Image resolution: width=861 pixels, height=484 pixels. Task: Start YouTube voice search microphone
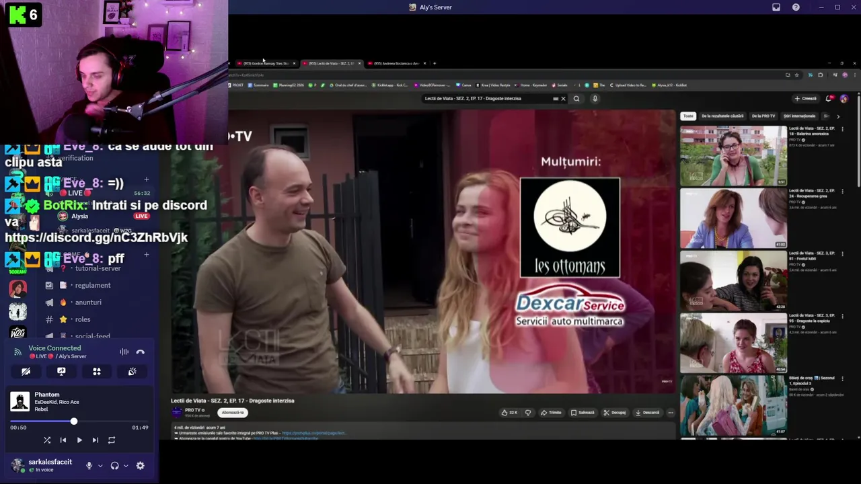(x=595, y=99)
